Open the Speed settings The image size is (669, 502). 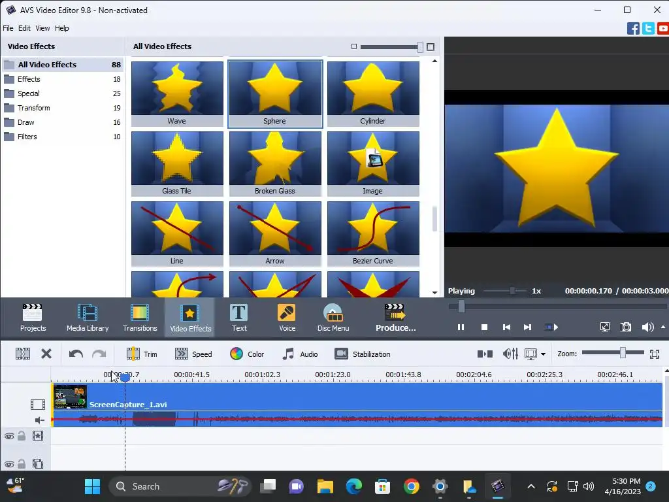click(x=193, y=354)
